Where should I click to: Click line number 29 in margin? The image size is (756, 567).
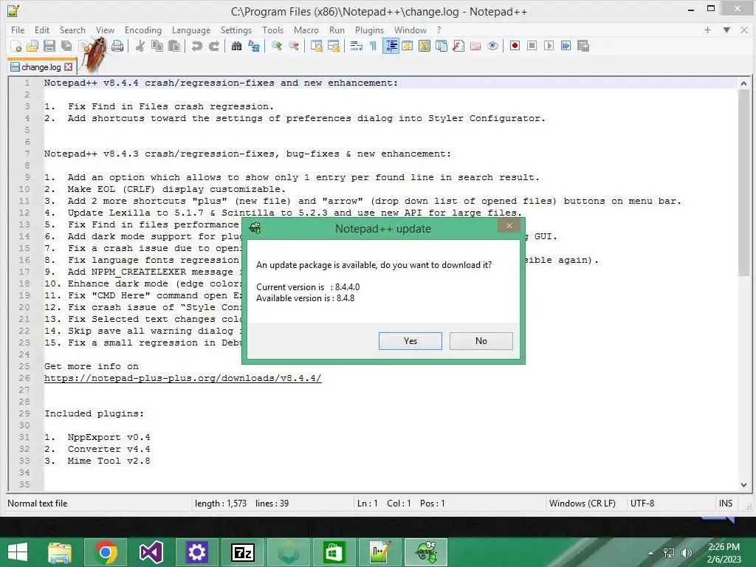click(24, 413)
